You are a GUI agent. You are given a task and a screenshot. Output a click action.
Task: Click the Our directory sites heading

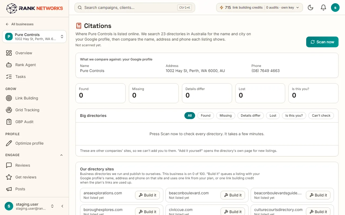pyautogui.click(x=97, y=169)
